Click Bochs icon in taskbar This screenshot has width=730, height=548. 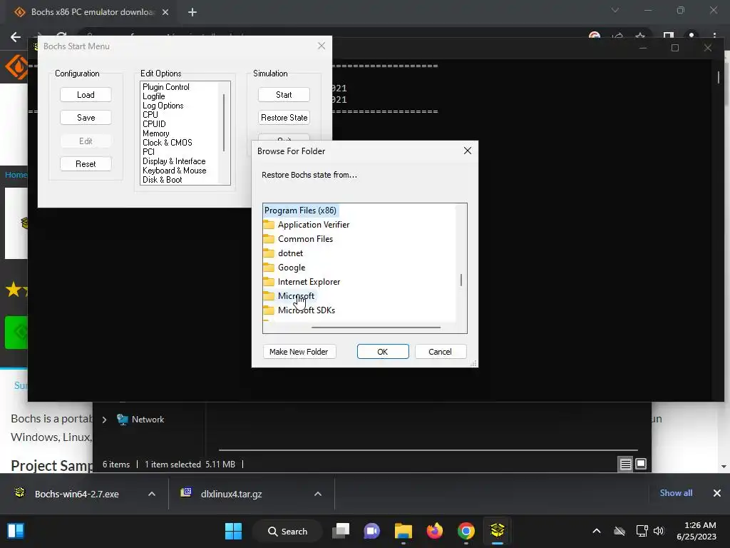[x=497, y=531]
